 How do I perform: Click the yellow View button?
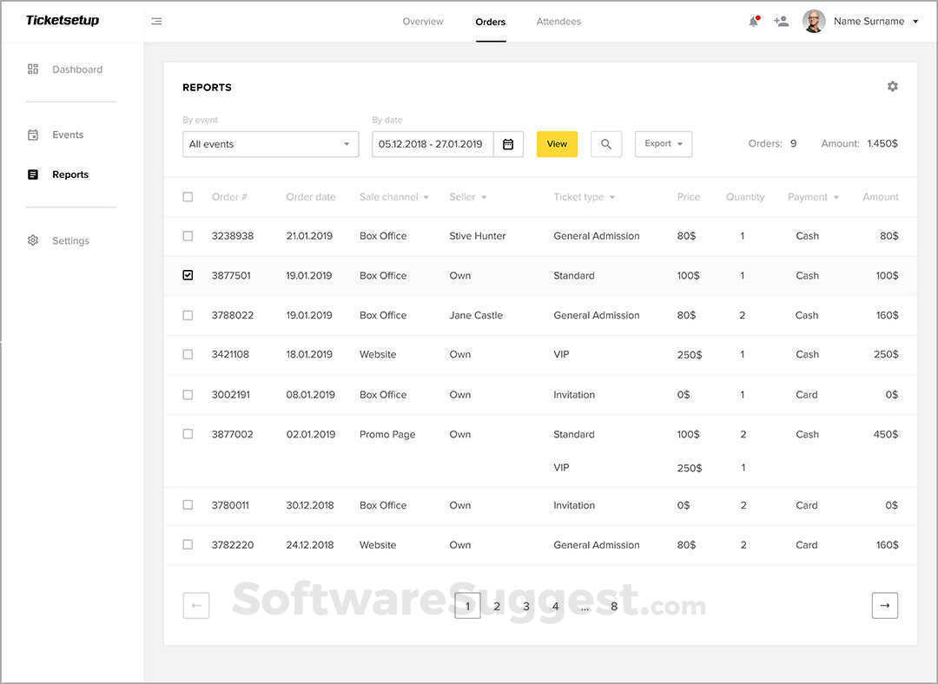click(557, 144)
